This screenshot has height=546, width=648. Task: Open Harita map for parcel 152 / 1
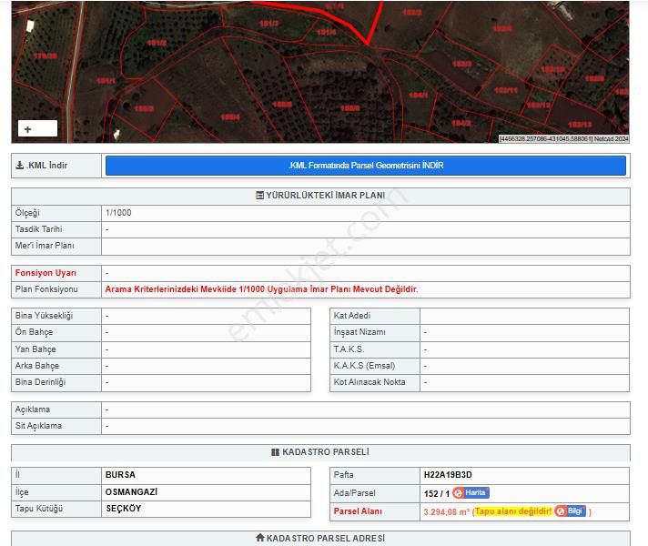471,492
